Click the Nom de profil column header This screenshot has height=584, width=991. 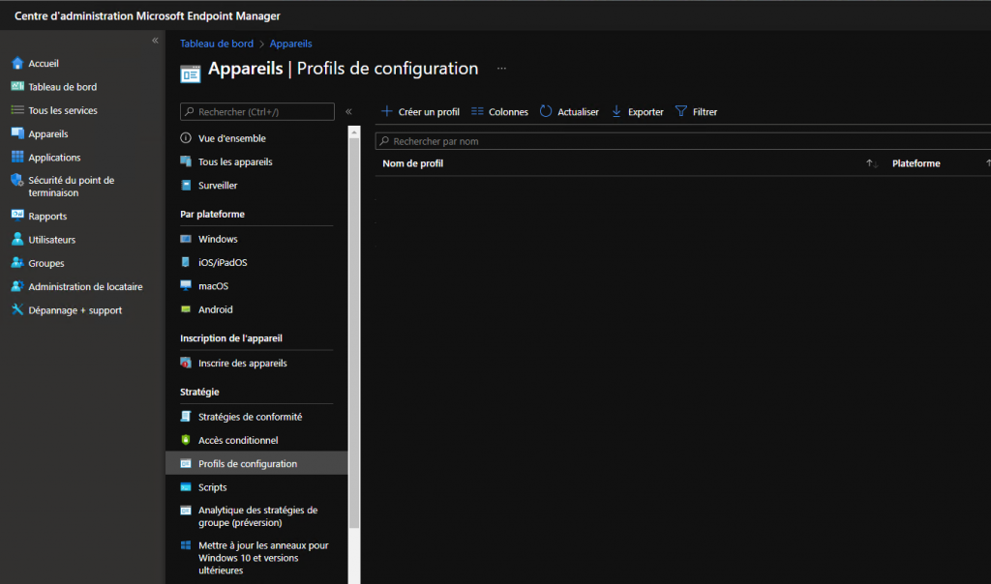412,163
